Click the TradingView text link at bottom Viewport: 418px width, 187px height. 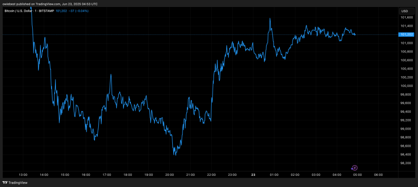tap(18, 183)
